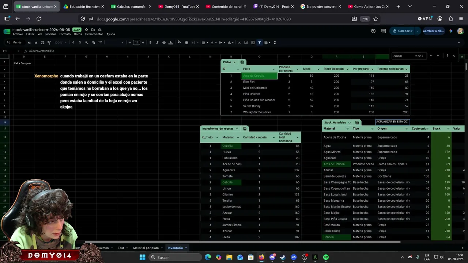
Task: Click the Compartir share button
Action: coord(402,31)
